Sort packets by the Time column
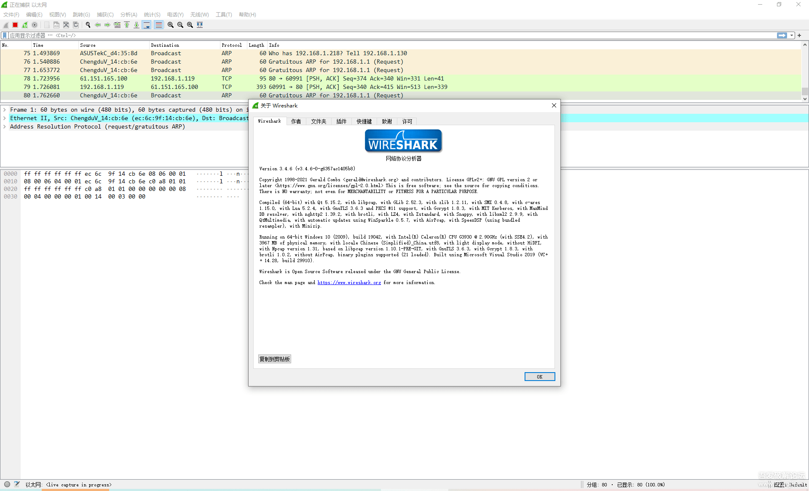809x491 pixels. tap(55, 45)
